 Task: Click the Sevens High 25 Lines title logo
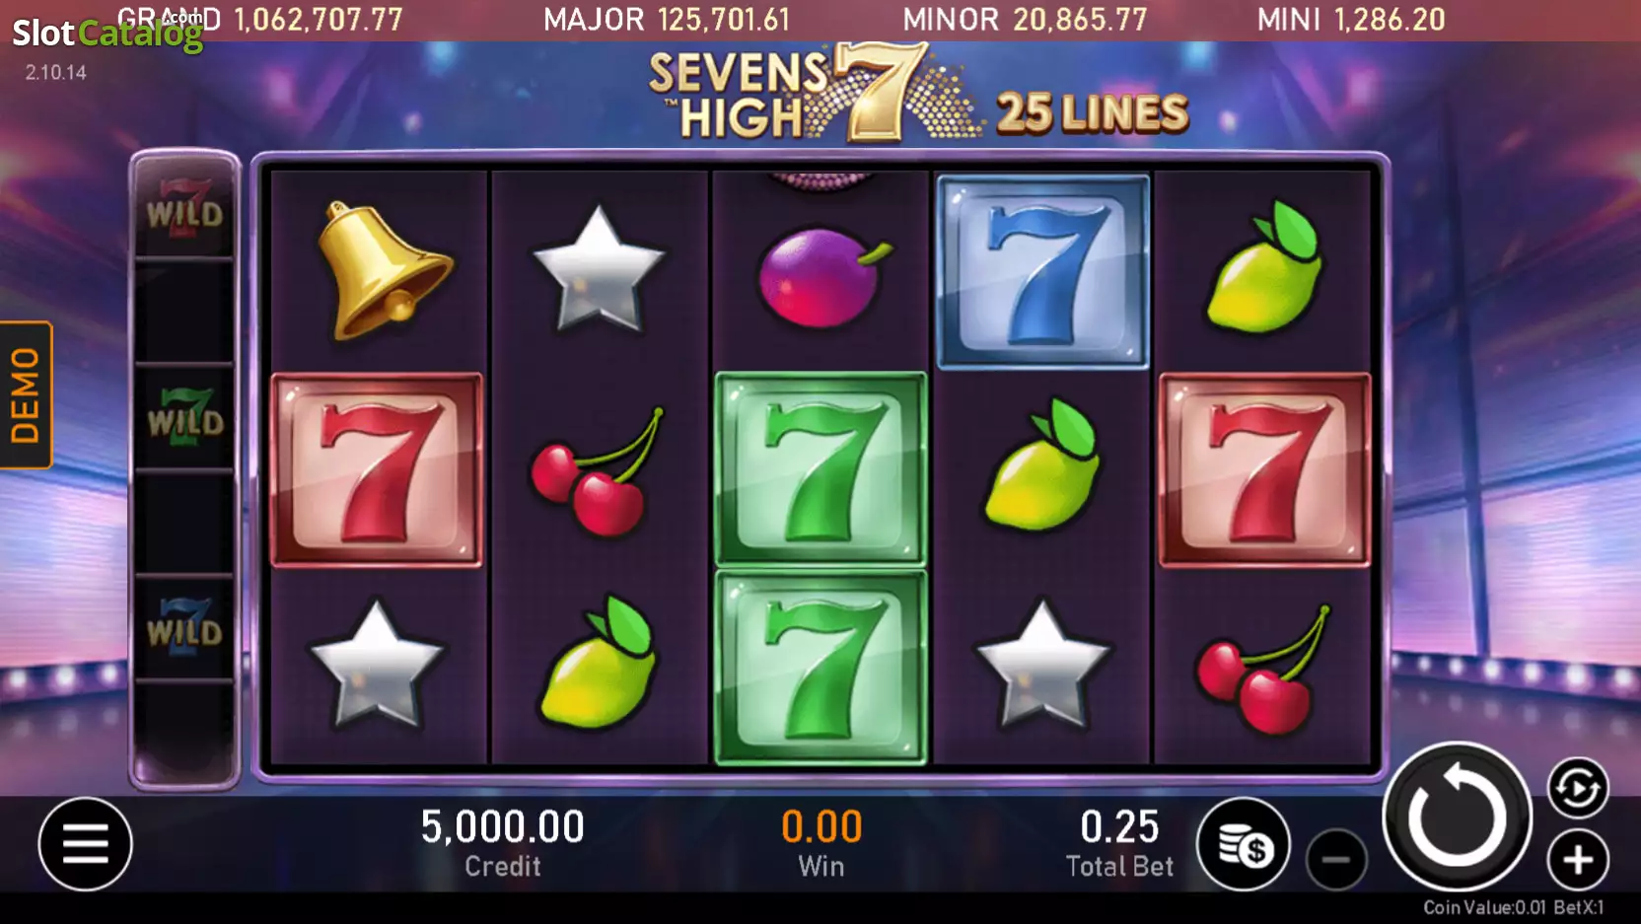click(x=918, y=94)
